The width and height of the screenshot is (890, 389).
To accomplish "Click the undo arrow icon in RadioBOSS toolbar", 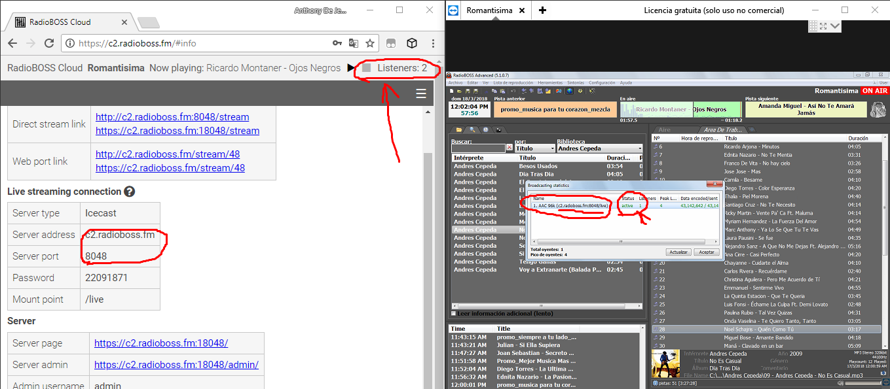I will [x=513, y=91].
